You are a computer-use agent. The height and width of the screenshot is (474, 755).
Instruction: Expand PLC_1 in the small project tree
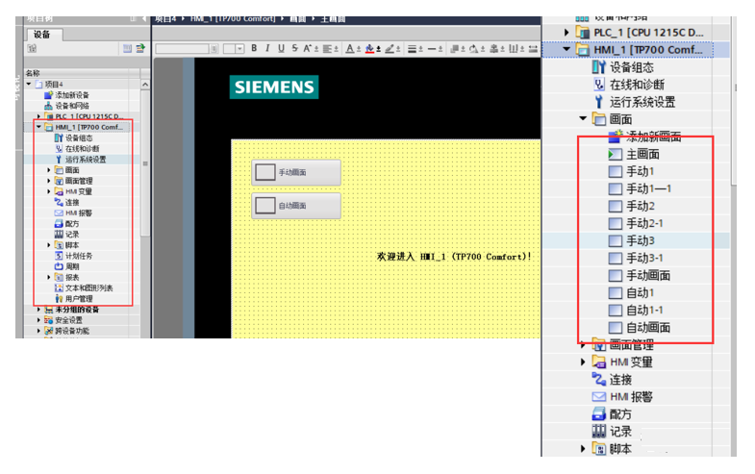click(39, 116)
